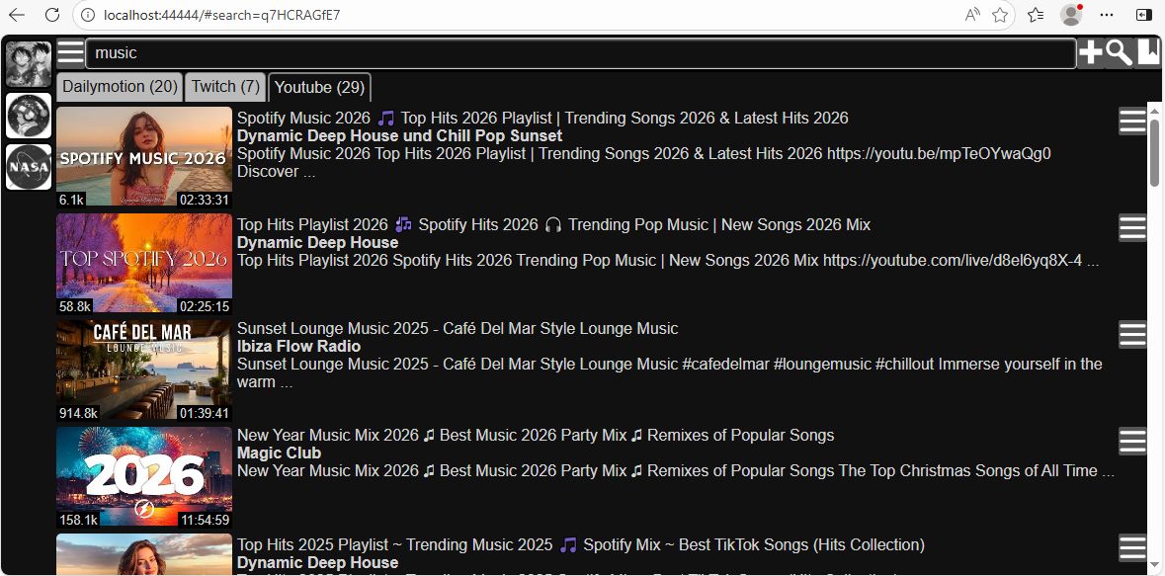Image resolution: width=1165 pixels, height=576 pixels.
Task: Click the Ibiza Flow Radio channel name
Action: [x=298, y=346]
